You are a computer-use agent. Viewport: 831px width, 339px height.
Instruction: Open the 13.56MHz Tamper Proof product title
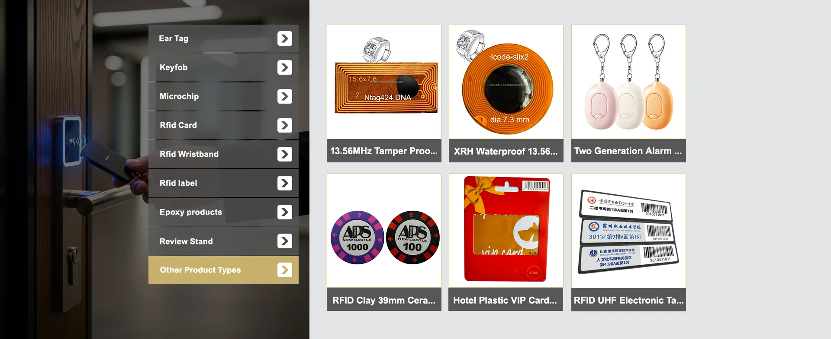pyautogui.click(x=384, y=151)
